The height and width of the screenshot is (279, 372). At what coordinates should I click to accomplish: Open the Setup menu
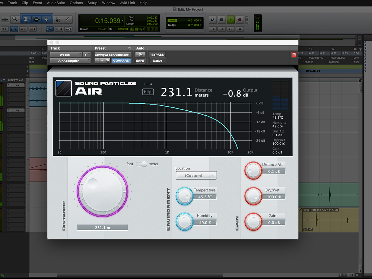(92, 3)
